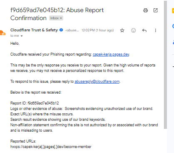The width and height of the screenshot is (174, 153).
Task: Open the capek-kerja.pages.dev link
Action: (x=111, y=54)
